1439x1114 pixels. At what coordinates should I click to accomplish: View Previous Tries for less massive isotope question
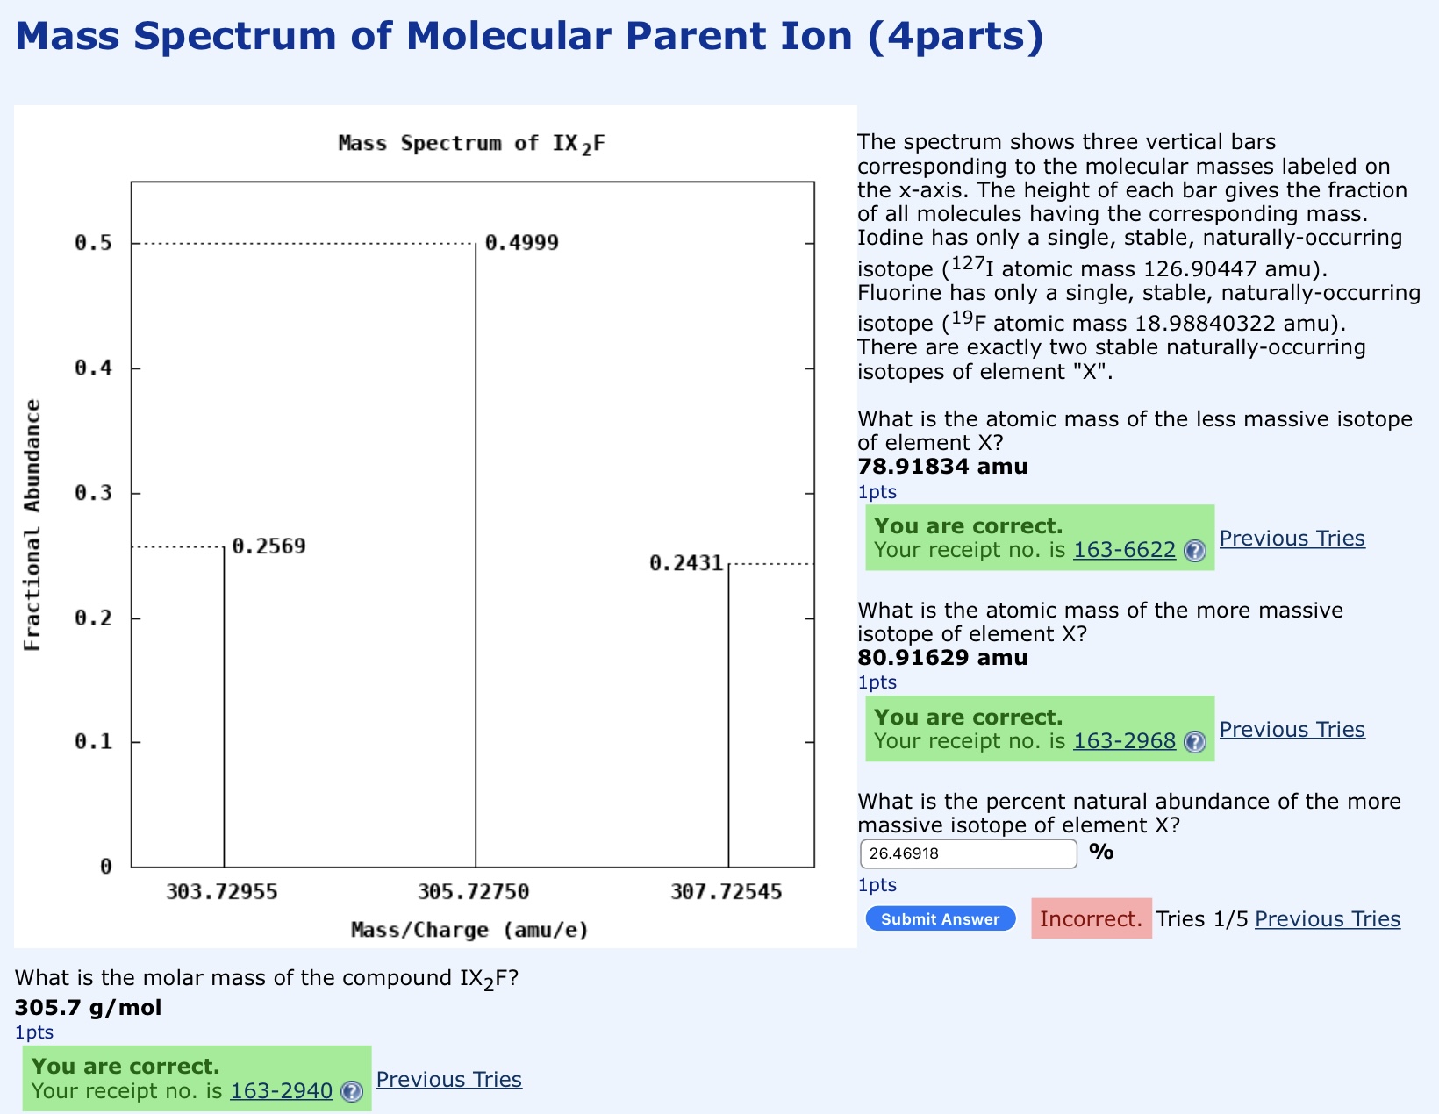1292,538
